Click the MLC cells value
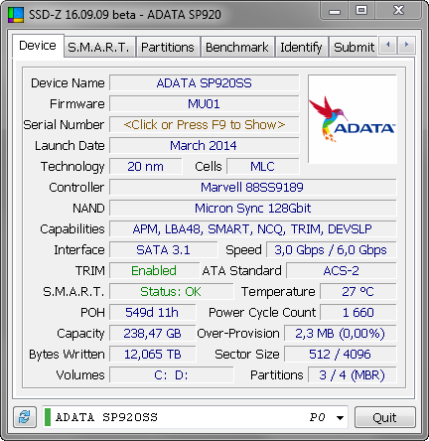Screen dimensions: 429x441 pyautogui.click(x=263, y=167)
